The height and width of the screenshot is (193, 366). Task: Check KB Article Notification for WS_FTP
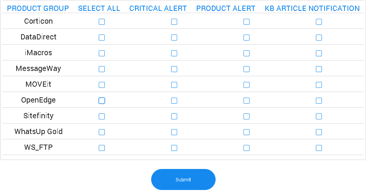(x=319, y=148)
